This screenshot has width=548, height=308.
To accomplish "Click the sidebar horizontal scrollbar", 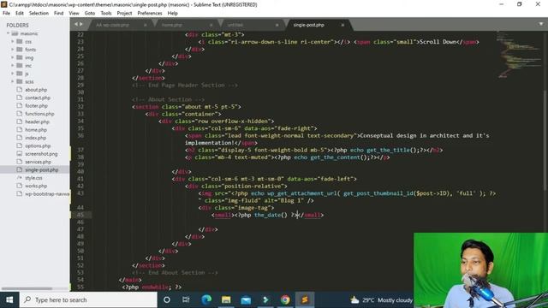I will pos(27,289).
